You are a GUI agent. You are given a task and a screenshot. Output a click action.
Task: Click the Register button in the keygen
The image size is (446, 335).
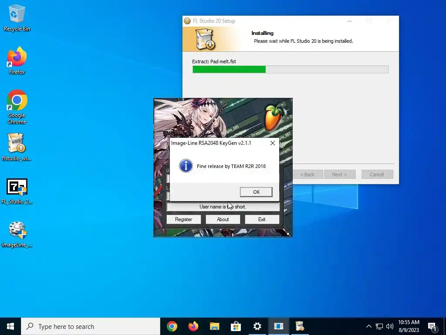point(183,219)
